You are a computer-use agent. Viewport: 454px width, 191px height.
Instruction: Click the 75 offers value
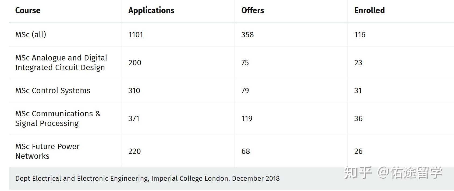[x=245, y=63]
